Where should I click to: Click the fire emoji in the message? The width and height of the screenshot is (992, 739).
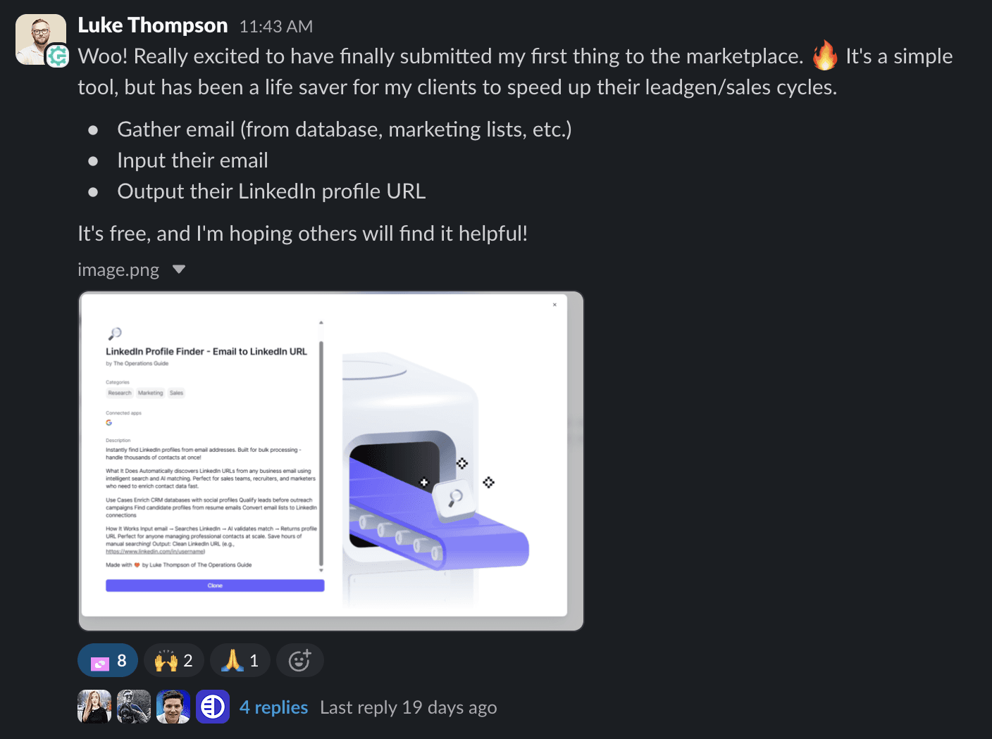tap(824, 56)
